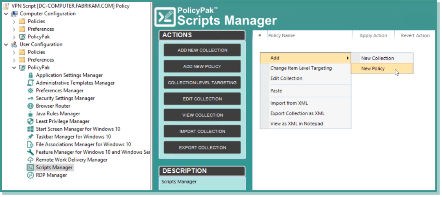
Task: Expand Preferences under User Configuration
Action: pyautogui.click(x=14, y=60)
